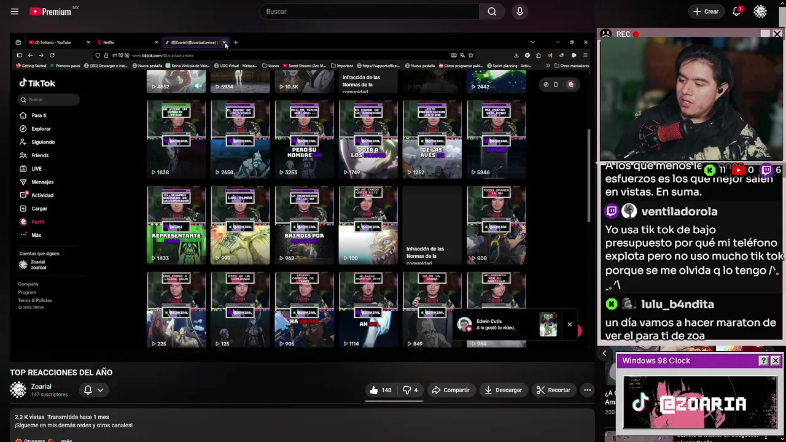Expand subscription notification bell dropdown
The width and height of the screenshot is (786, 442).
pyautogui.click(x=93, y=390)
